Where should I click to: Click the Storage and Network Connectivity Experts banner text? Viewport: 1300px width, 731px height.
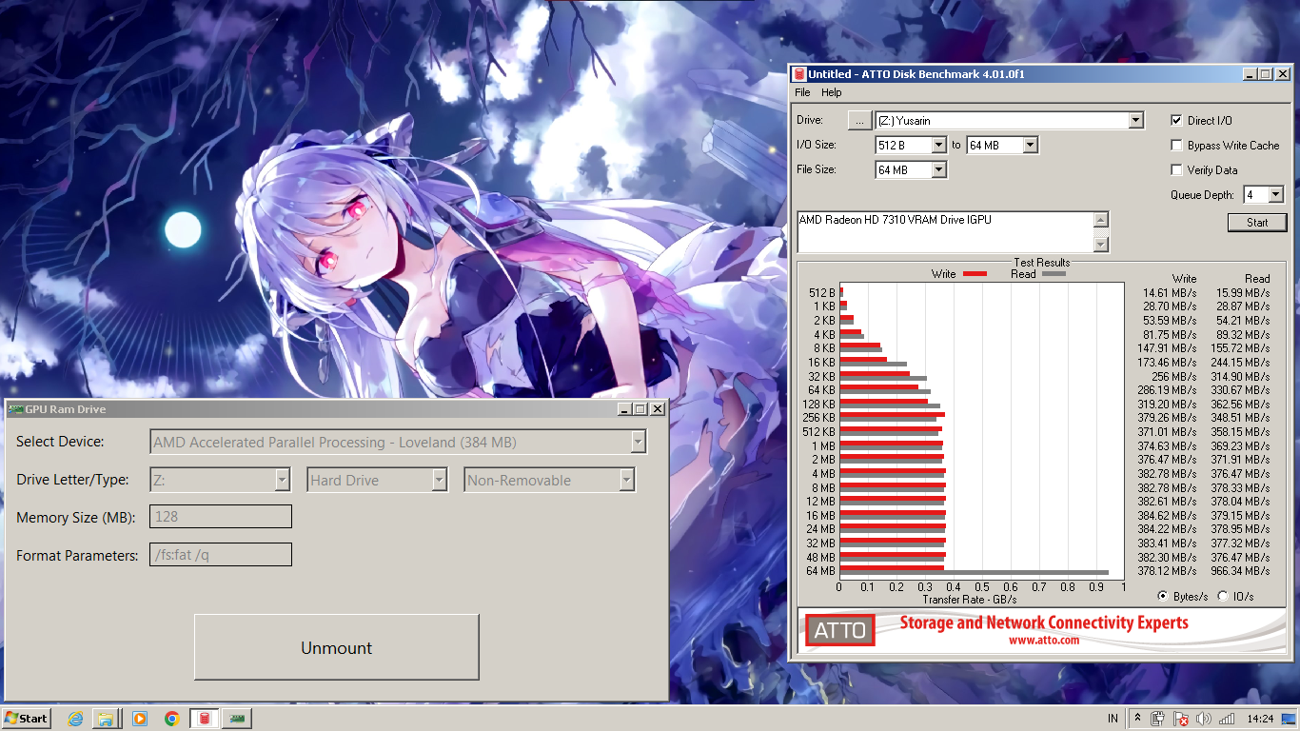1044,623
